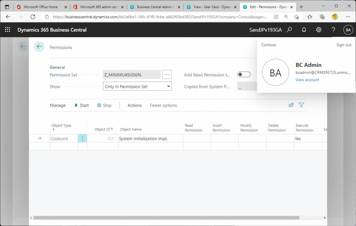Click Sign out
356x226 pixels.
(344, 45)
